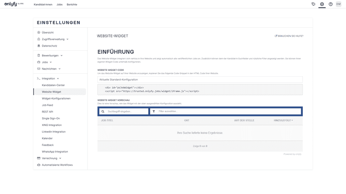Open the DM user avatar menu
The image size is (346, 194).
(338, 4)
